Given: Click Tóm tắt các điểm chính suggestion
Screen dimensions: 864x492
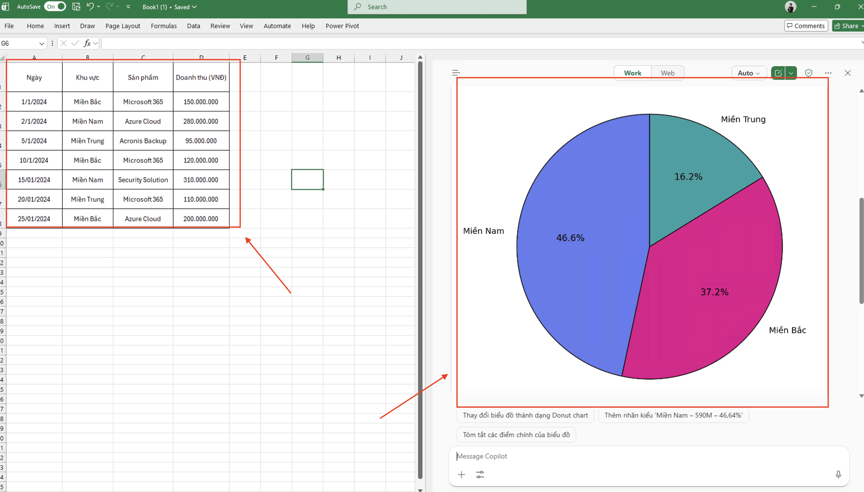Looking at the screenshot, I should click(516, 435).
